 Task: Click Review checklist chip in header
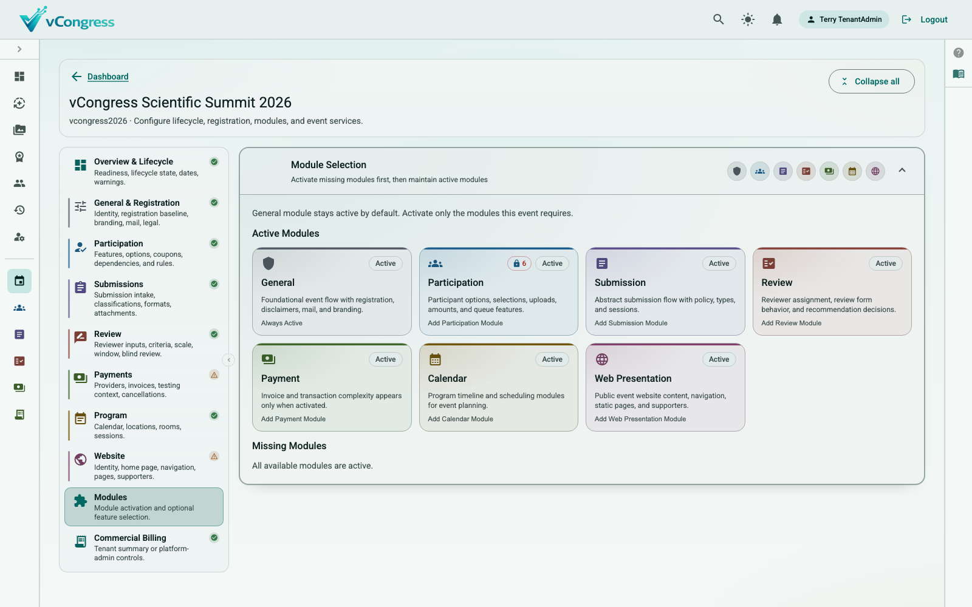[806, 171]
